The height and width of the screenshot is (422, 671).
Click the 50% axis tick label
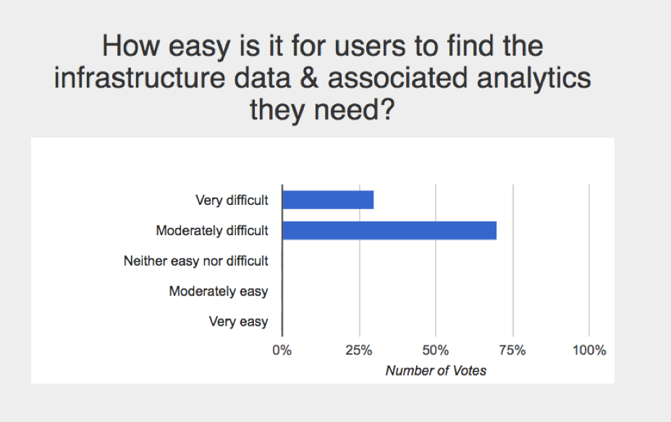click(436, 350)
